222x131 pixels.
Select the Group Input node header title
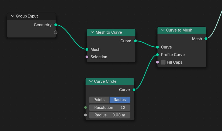[x=27, y=16]
